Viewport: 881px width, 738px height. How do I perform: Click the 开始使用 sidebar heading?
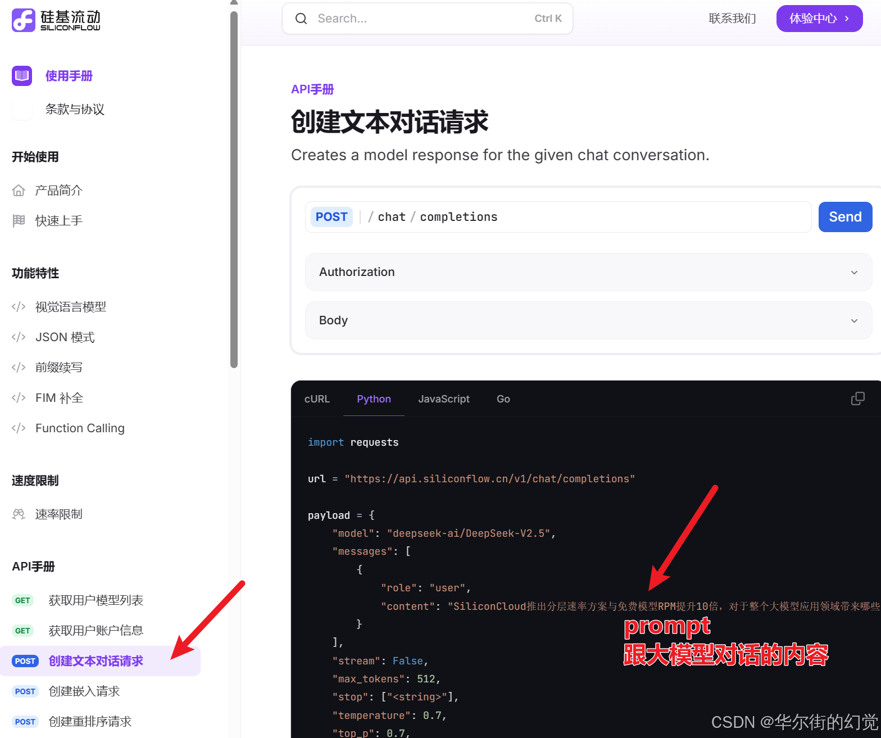click(35, 157)
